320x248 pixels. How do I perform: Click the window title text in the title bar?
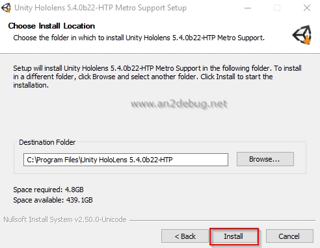pos(100,8)
